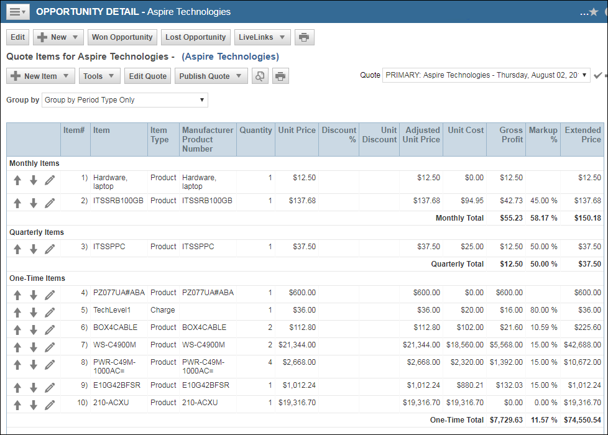
Task: Click the quote preview magnifier icon
Action: coord(260,76)
